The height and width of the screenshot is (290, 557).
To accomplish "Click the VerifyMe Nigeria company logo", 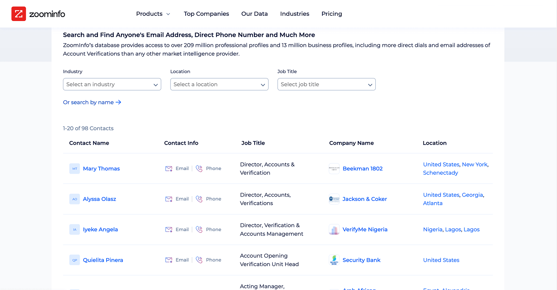I will click(x=334, y=230).
